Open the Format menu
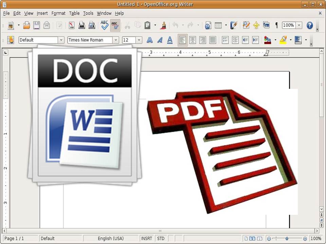 coord(58,13)
